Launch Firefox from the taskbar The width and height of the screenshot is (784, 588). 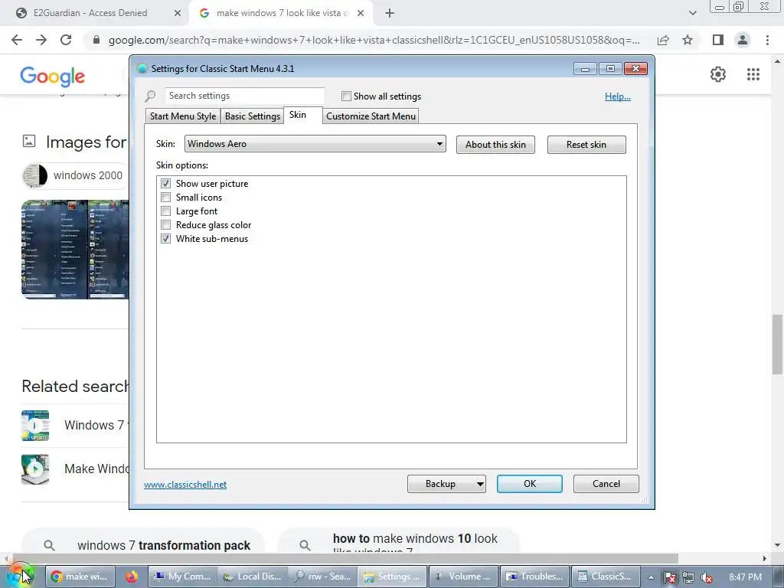[132, 577]
